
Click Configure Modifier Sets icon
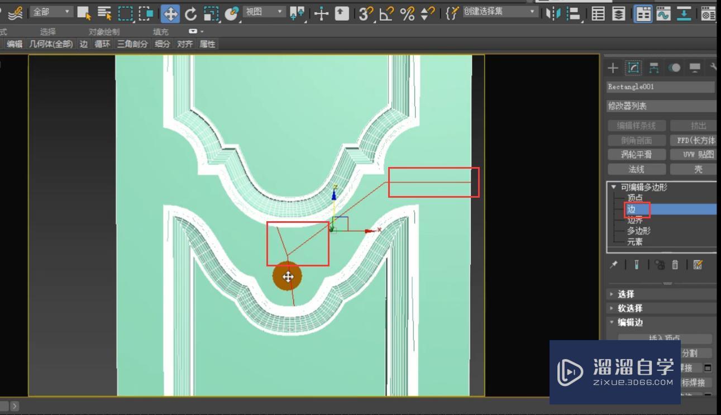[x=698, y=265]
